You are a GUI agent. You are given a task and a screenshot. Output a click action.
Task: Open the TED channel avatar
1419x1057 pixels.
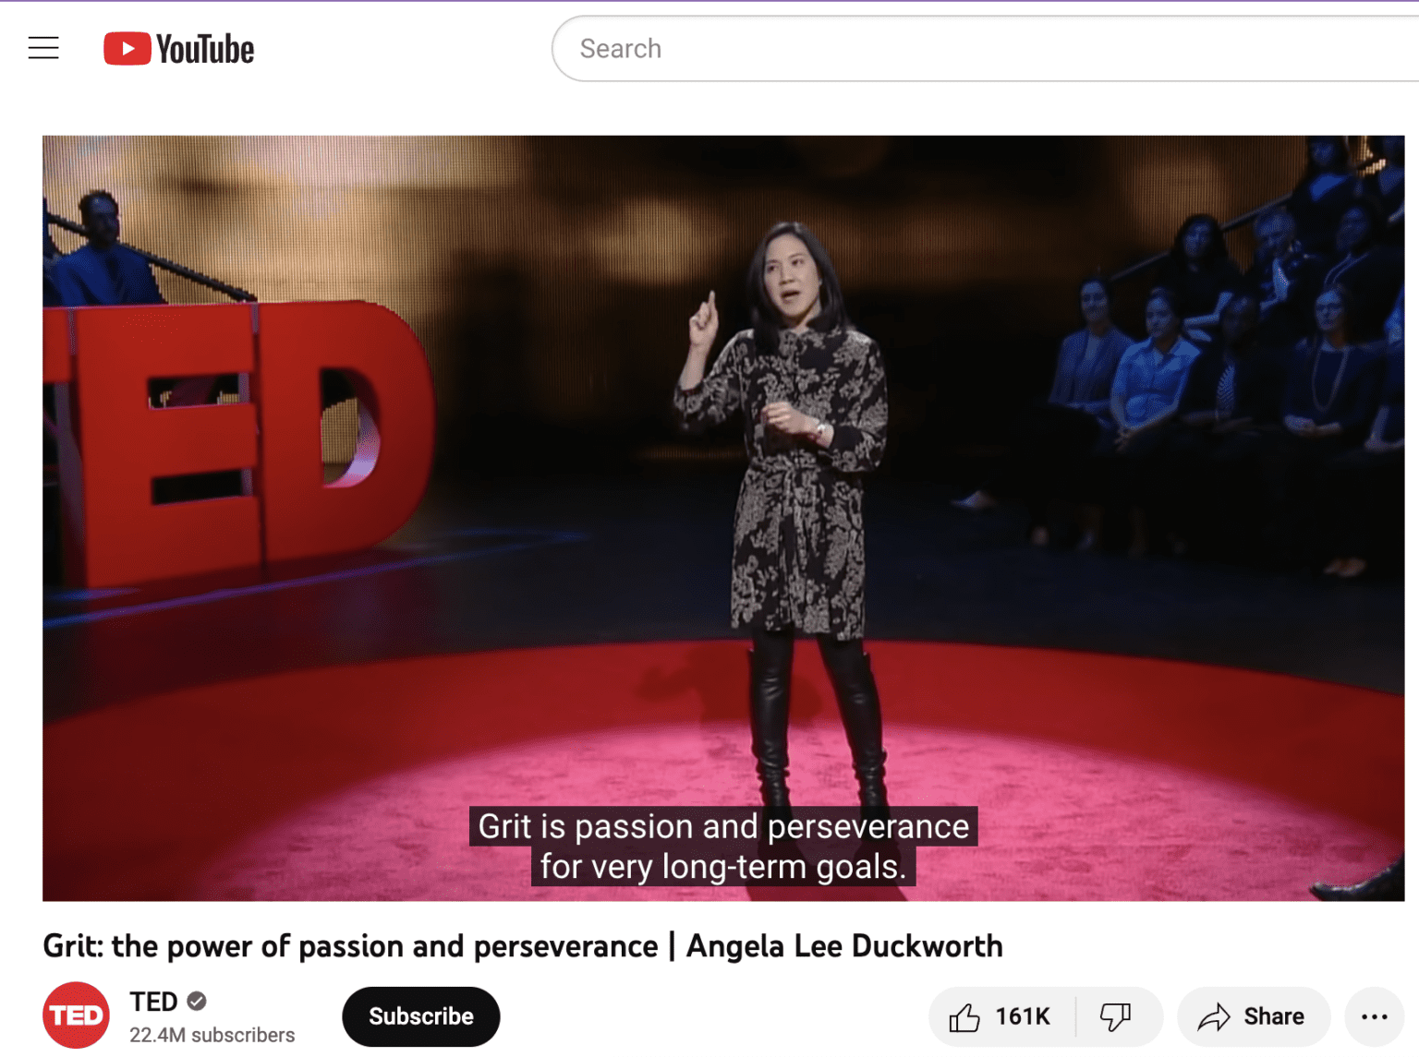76,1015
